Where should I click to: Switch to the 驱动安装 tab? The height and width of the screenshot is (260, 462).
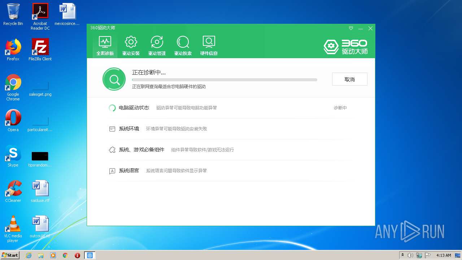(131, 46)
